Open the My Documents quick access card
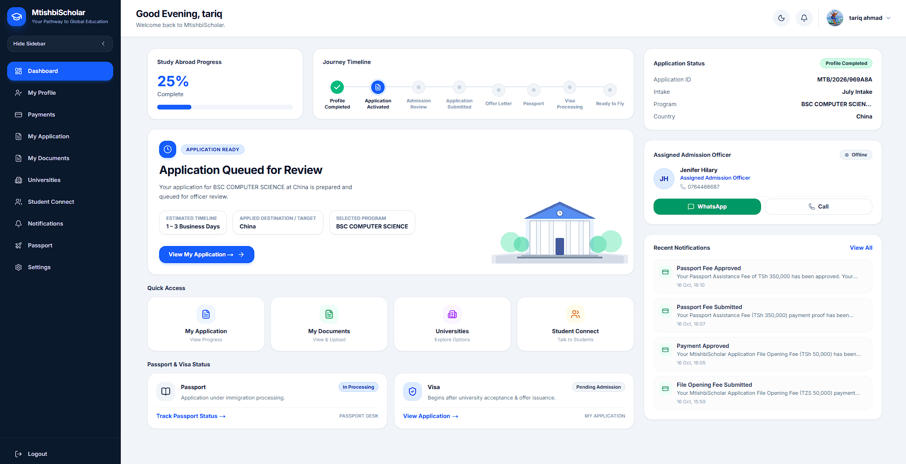Viewport: 906px width, 464px height. [329, 324]
